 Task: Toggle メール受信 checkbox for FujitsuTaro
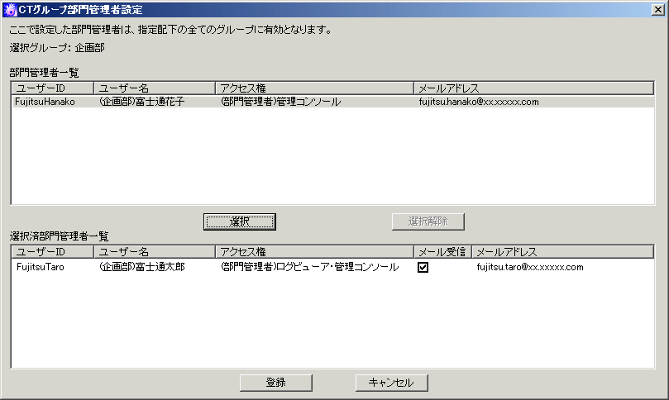[x=423, y=267]
